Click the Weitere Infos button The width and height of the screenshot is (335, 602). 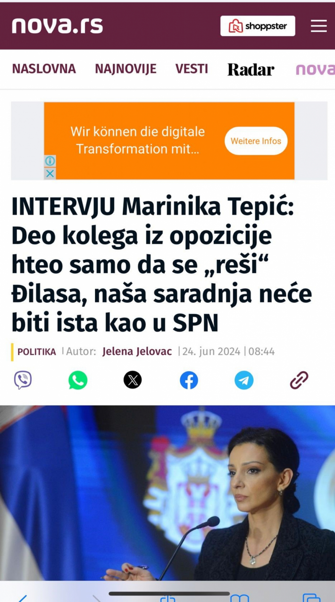[x=256, y=141]
